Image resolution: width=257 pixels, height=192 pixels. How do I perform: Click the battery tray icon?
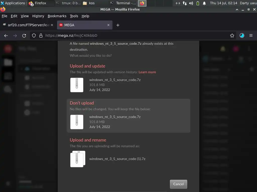[x=198, y=3]
